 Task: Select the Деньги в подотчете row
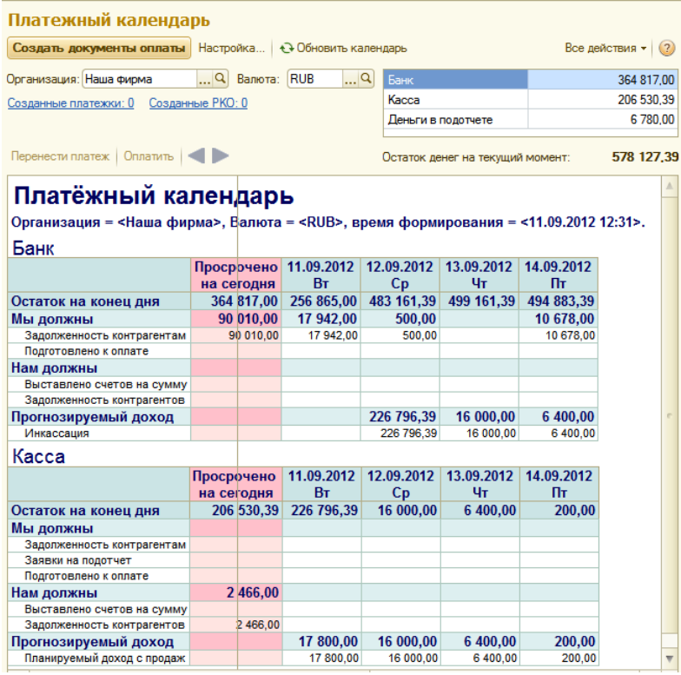pyautogui.click(x=530, y=119)
